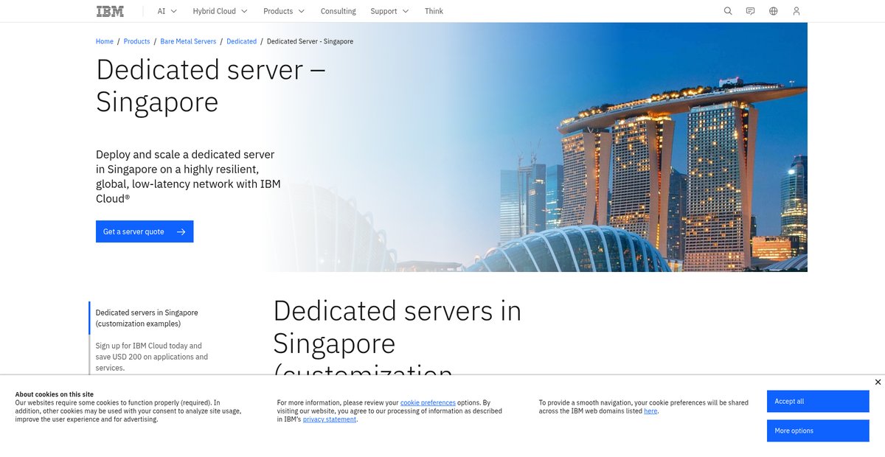Image resolution: width=885 pixels, height=457 pixels.
Task: Expand the AI menu
Action: (167, 11)
